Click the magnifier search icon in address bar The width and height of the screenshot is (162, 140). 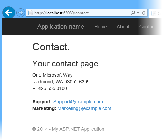[133, 13]
